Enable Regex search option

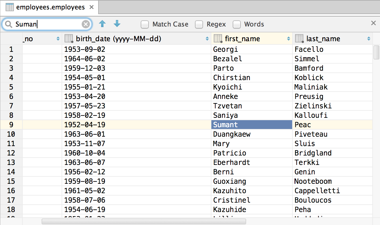(199, 24)
